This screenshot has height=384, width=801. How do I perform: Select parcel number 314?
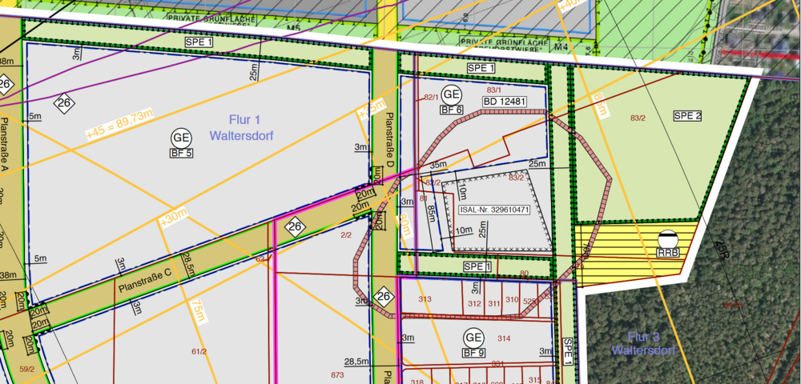pyautogui.click(x=503, y=339)
